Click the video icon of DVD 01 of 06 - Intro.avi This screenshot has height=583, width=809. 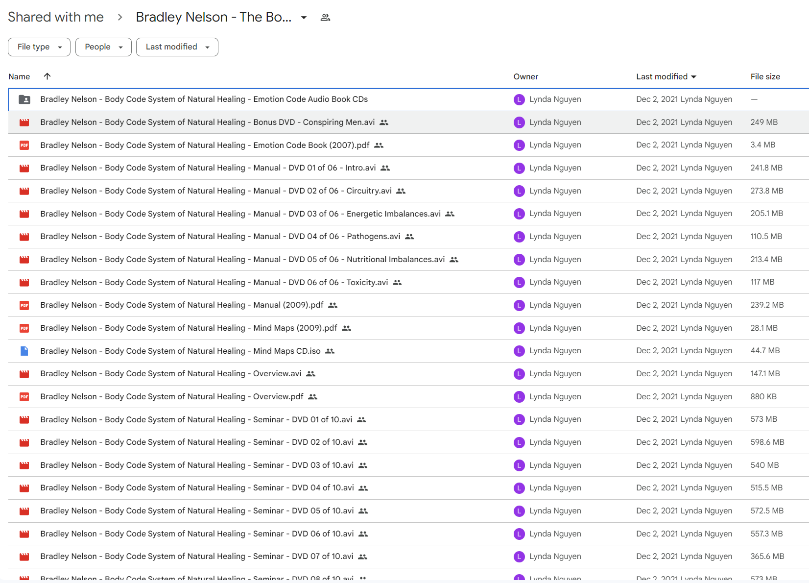(24, 168)
